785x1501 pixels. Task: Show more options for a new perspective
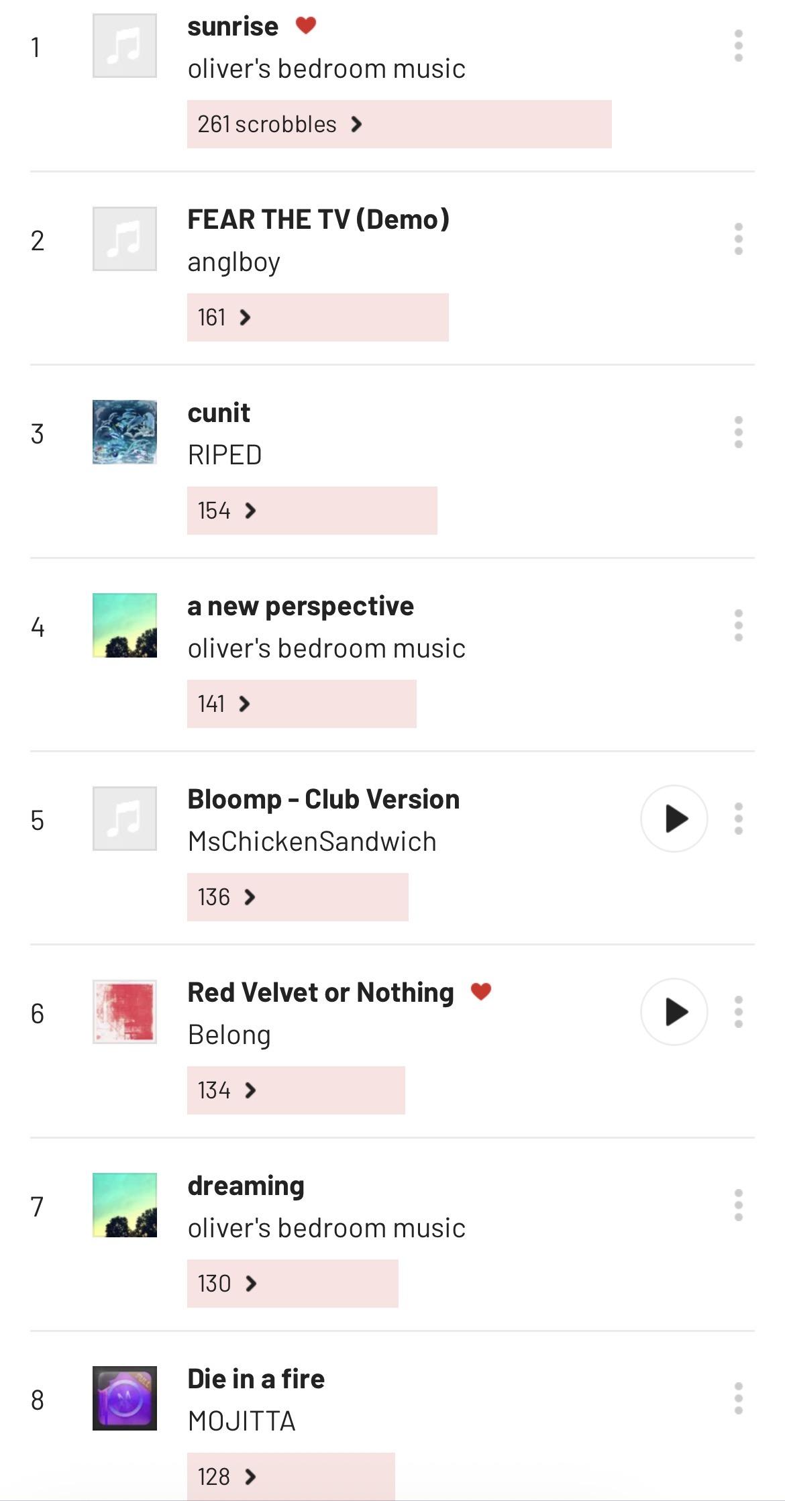point(738,625)
